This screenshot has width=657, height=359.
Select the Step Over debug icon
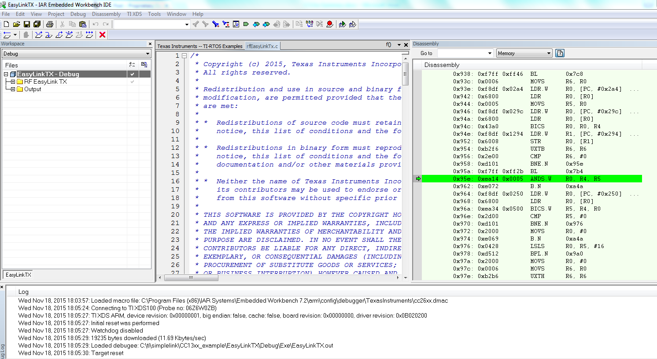pyautogui.click(x=38, y=34)
